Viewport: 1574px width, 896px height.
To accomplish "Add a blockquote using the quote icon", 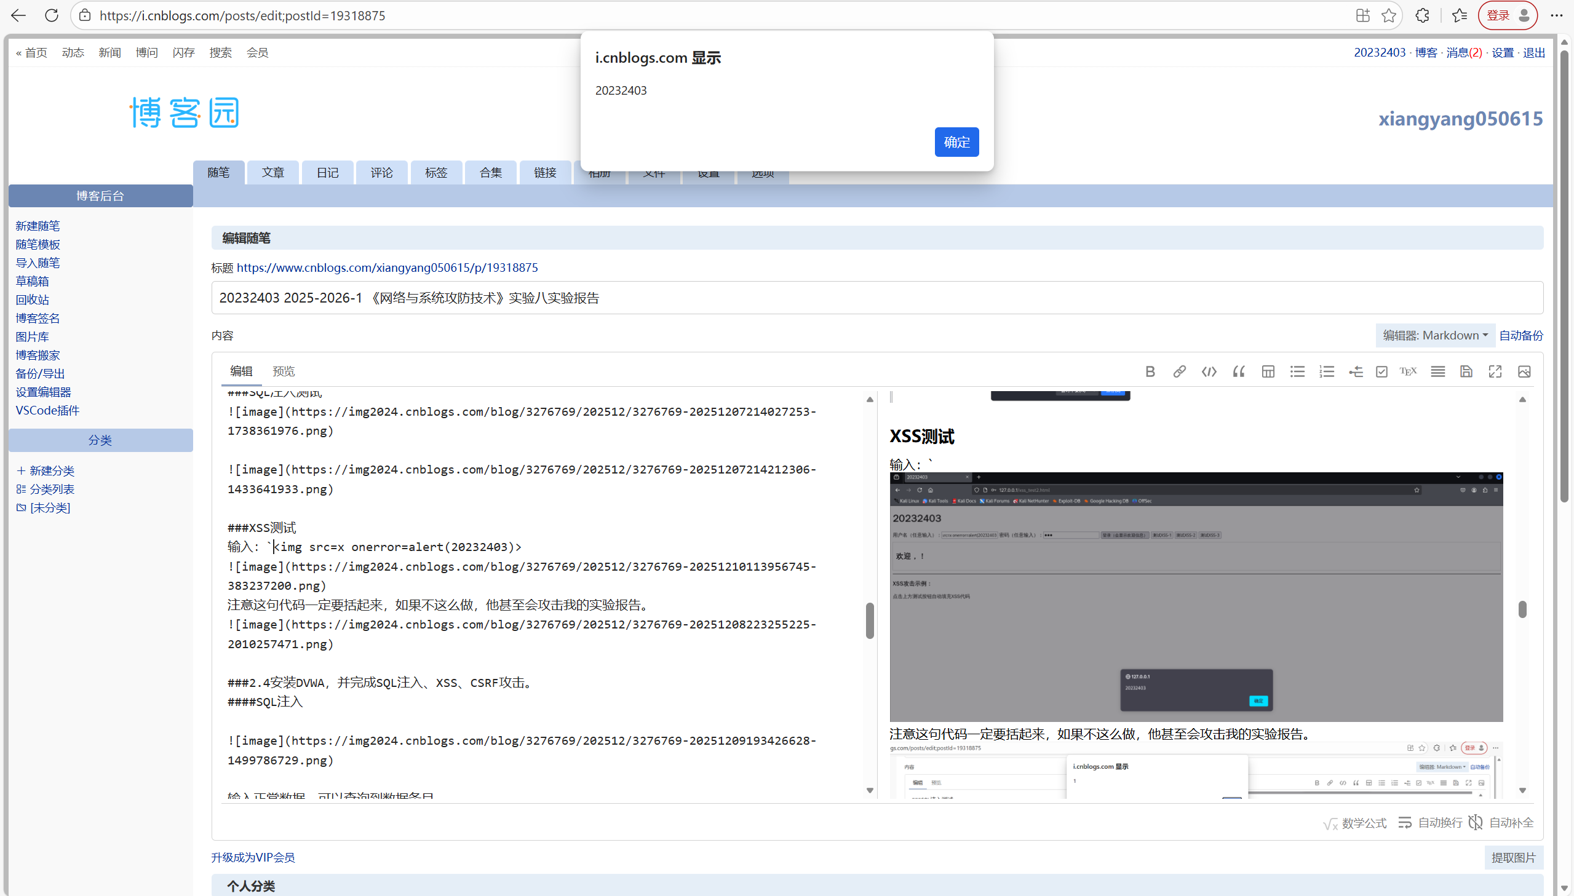I will (1238, 371).
